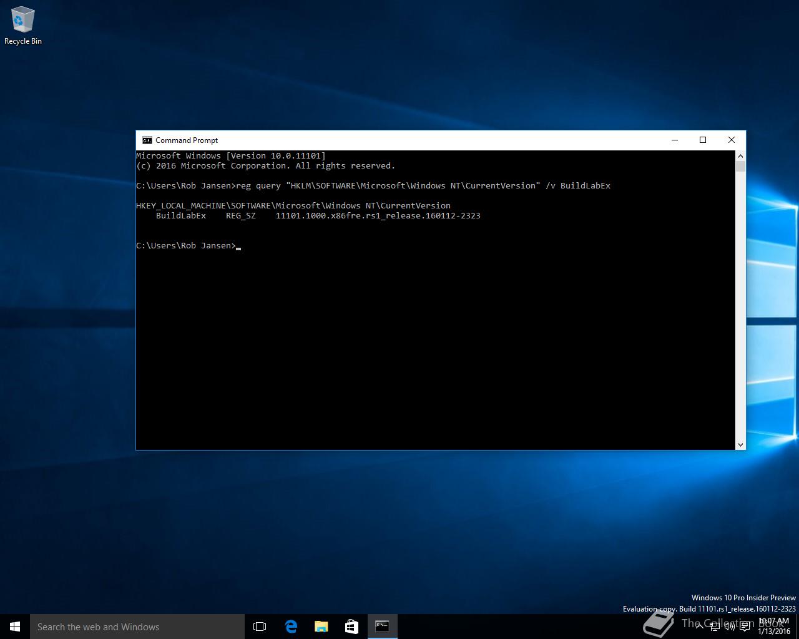Click the scroll up arrow in Command Prompt
This screenshot has width=799, height=639.
pyautogui.click(x=740, y=155)
